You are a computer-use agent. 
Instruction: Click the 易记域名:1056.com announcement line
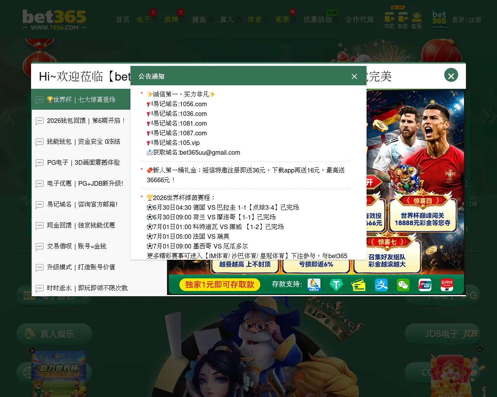[177, 104]
